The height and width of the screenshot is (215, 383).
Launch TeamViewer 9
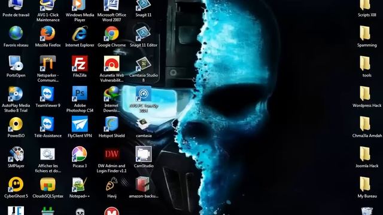[48, 94]
